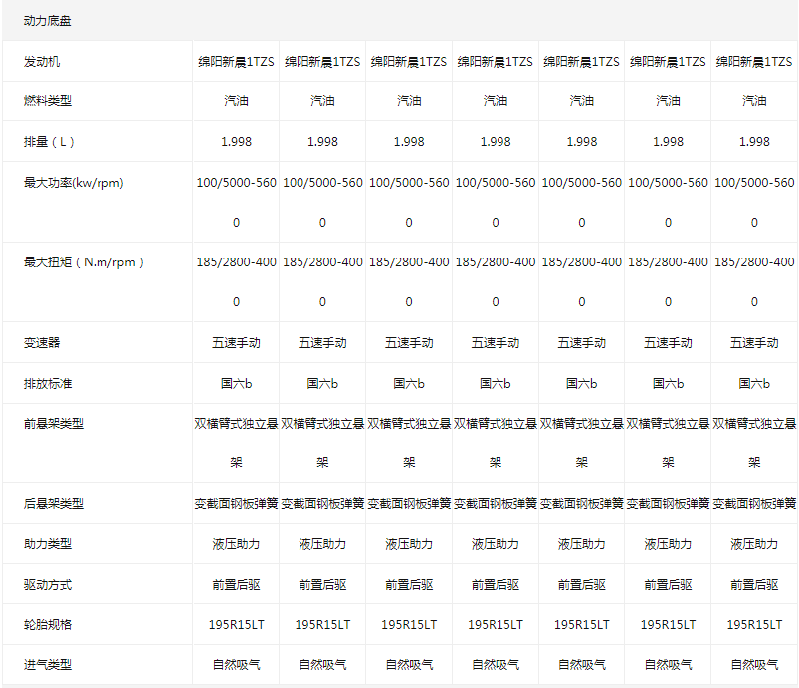Select 汽油 in the last data column
This screenshot has width=799, height=688.
coord(754,101)
